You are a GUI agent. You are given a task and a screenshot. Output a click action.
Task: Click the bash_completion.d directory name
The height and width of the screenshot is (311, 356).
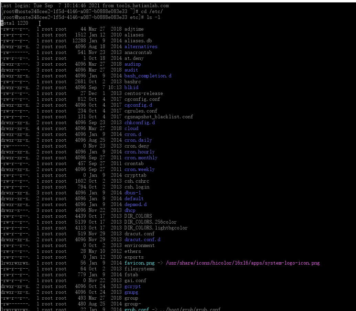point(148,76)
